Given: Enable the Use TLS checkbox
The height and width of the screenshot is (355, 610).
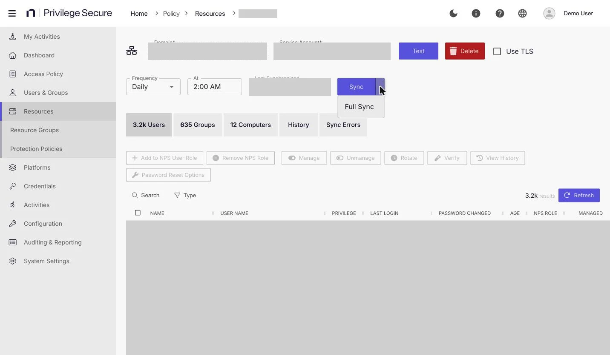Looking at the screenshot, I should (497, 51).
